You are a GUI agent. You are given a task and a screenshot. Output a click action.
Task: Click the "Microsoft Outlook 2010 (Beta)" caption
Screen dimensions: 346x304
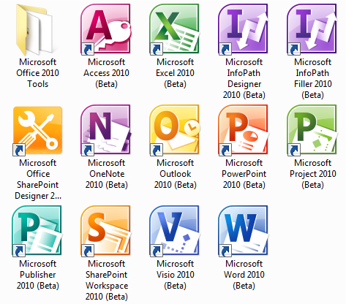coord(175,174)
